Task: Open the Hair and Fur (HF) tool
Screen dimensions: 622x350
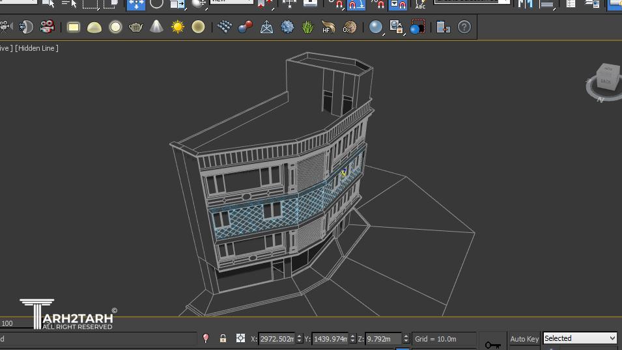Action: [328, 27]
